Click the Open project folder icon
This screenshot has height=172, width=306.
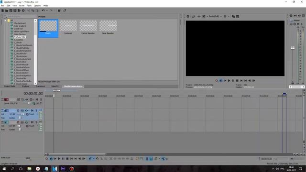point(7,11)
